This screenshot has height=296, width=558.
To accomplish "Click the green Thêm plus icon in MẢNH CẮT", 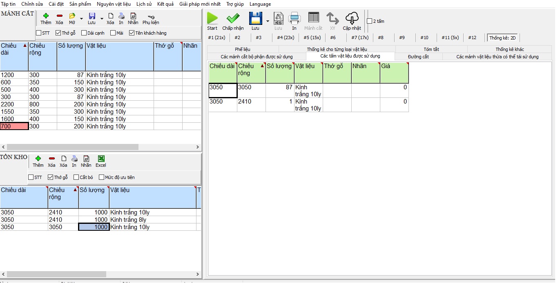I will coord(46,16).
